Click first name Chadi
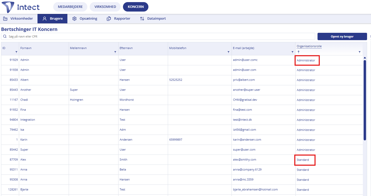This screenshot has width=371, height=196. pyautogui.click(x=24, y=100)
